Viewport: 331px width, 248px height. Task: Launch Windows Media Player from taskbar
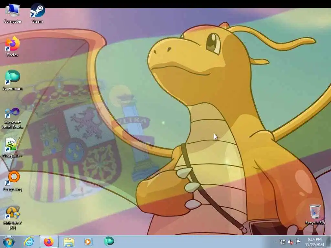click(88, 242)
